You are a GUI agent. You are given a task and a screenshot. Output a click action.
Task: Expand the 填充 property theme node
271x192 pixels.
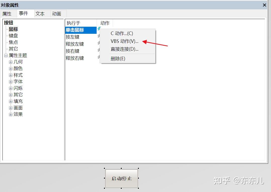tap(11, 101)
